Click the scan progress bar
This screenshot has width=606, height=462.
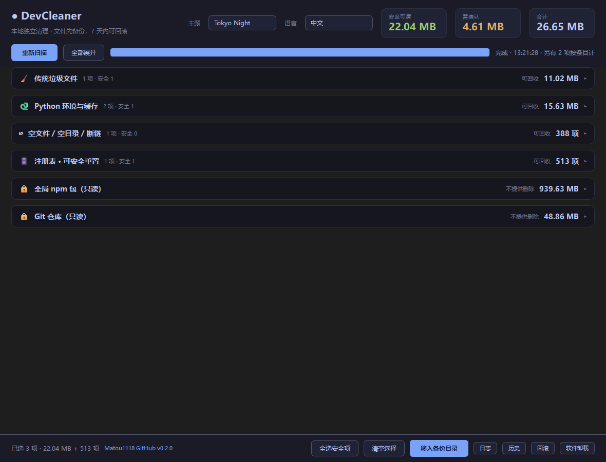click(300, 52)
